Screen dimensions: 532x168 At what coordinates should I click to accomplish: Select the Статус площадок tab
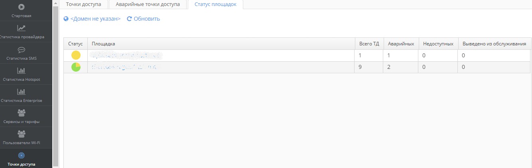[x=215, y=4]
